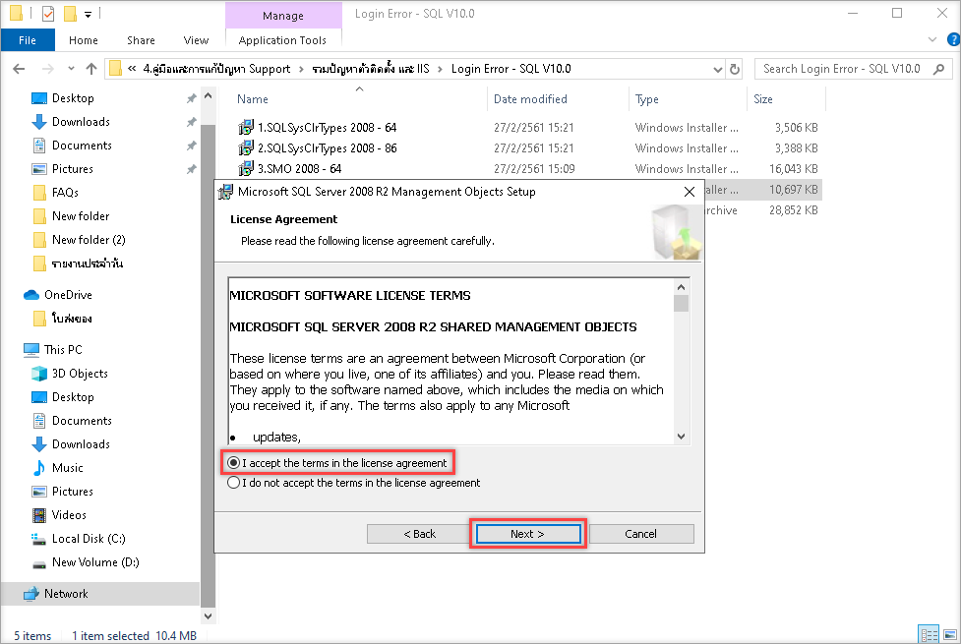Click the Refresh icon in address bar
961x644 pixels.
735,69
